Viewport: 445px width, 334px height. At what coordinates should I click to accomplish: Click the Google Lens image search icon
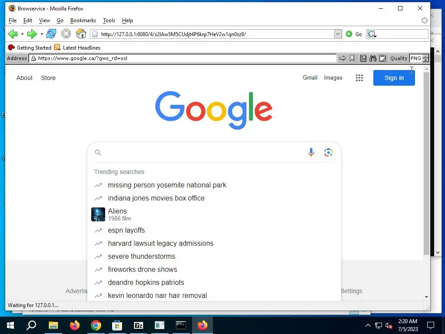pos(329,153)
